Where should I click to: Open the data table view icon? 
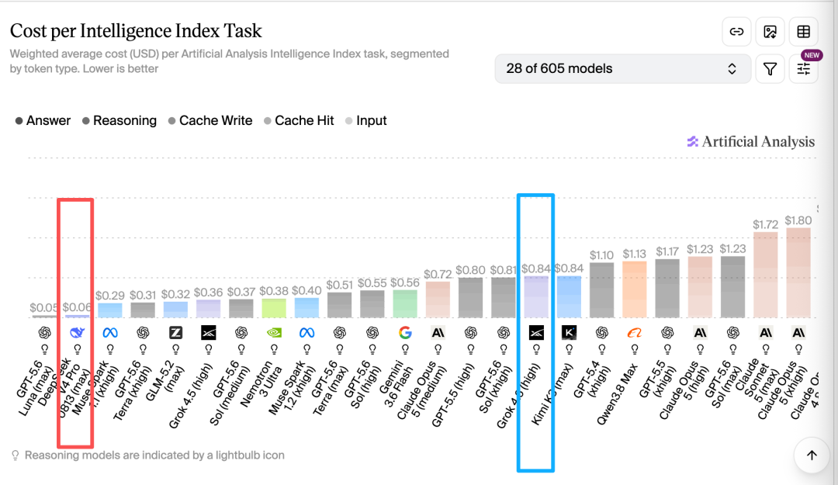click(804, 32)
